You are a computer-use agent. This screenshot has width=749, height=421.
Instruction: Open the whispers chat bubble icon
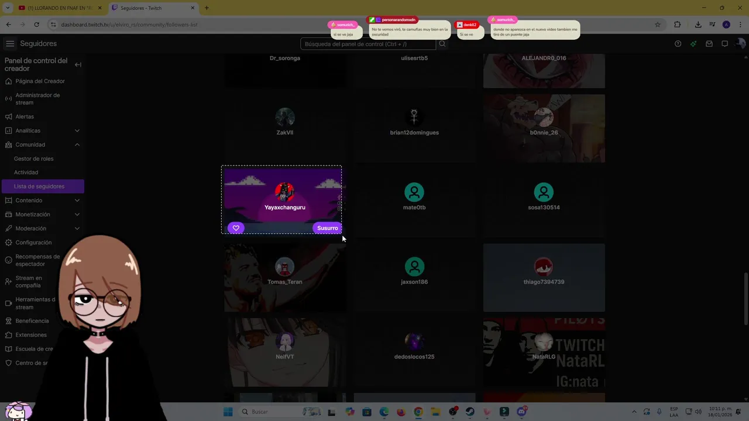point(724,44)
